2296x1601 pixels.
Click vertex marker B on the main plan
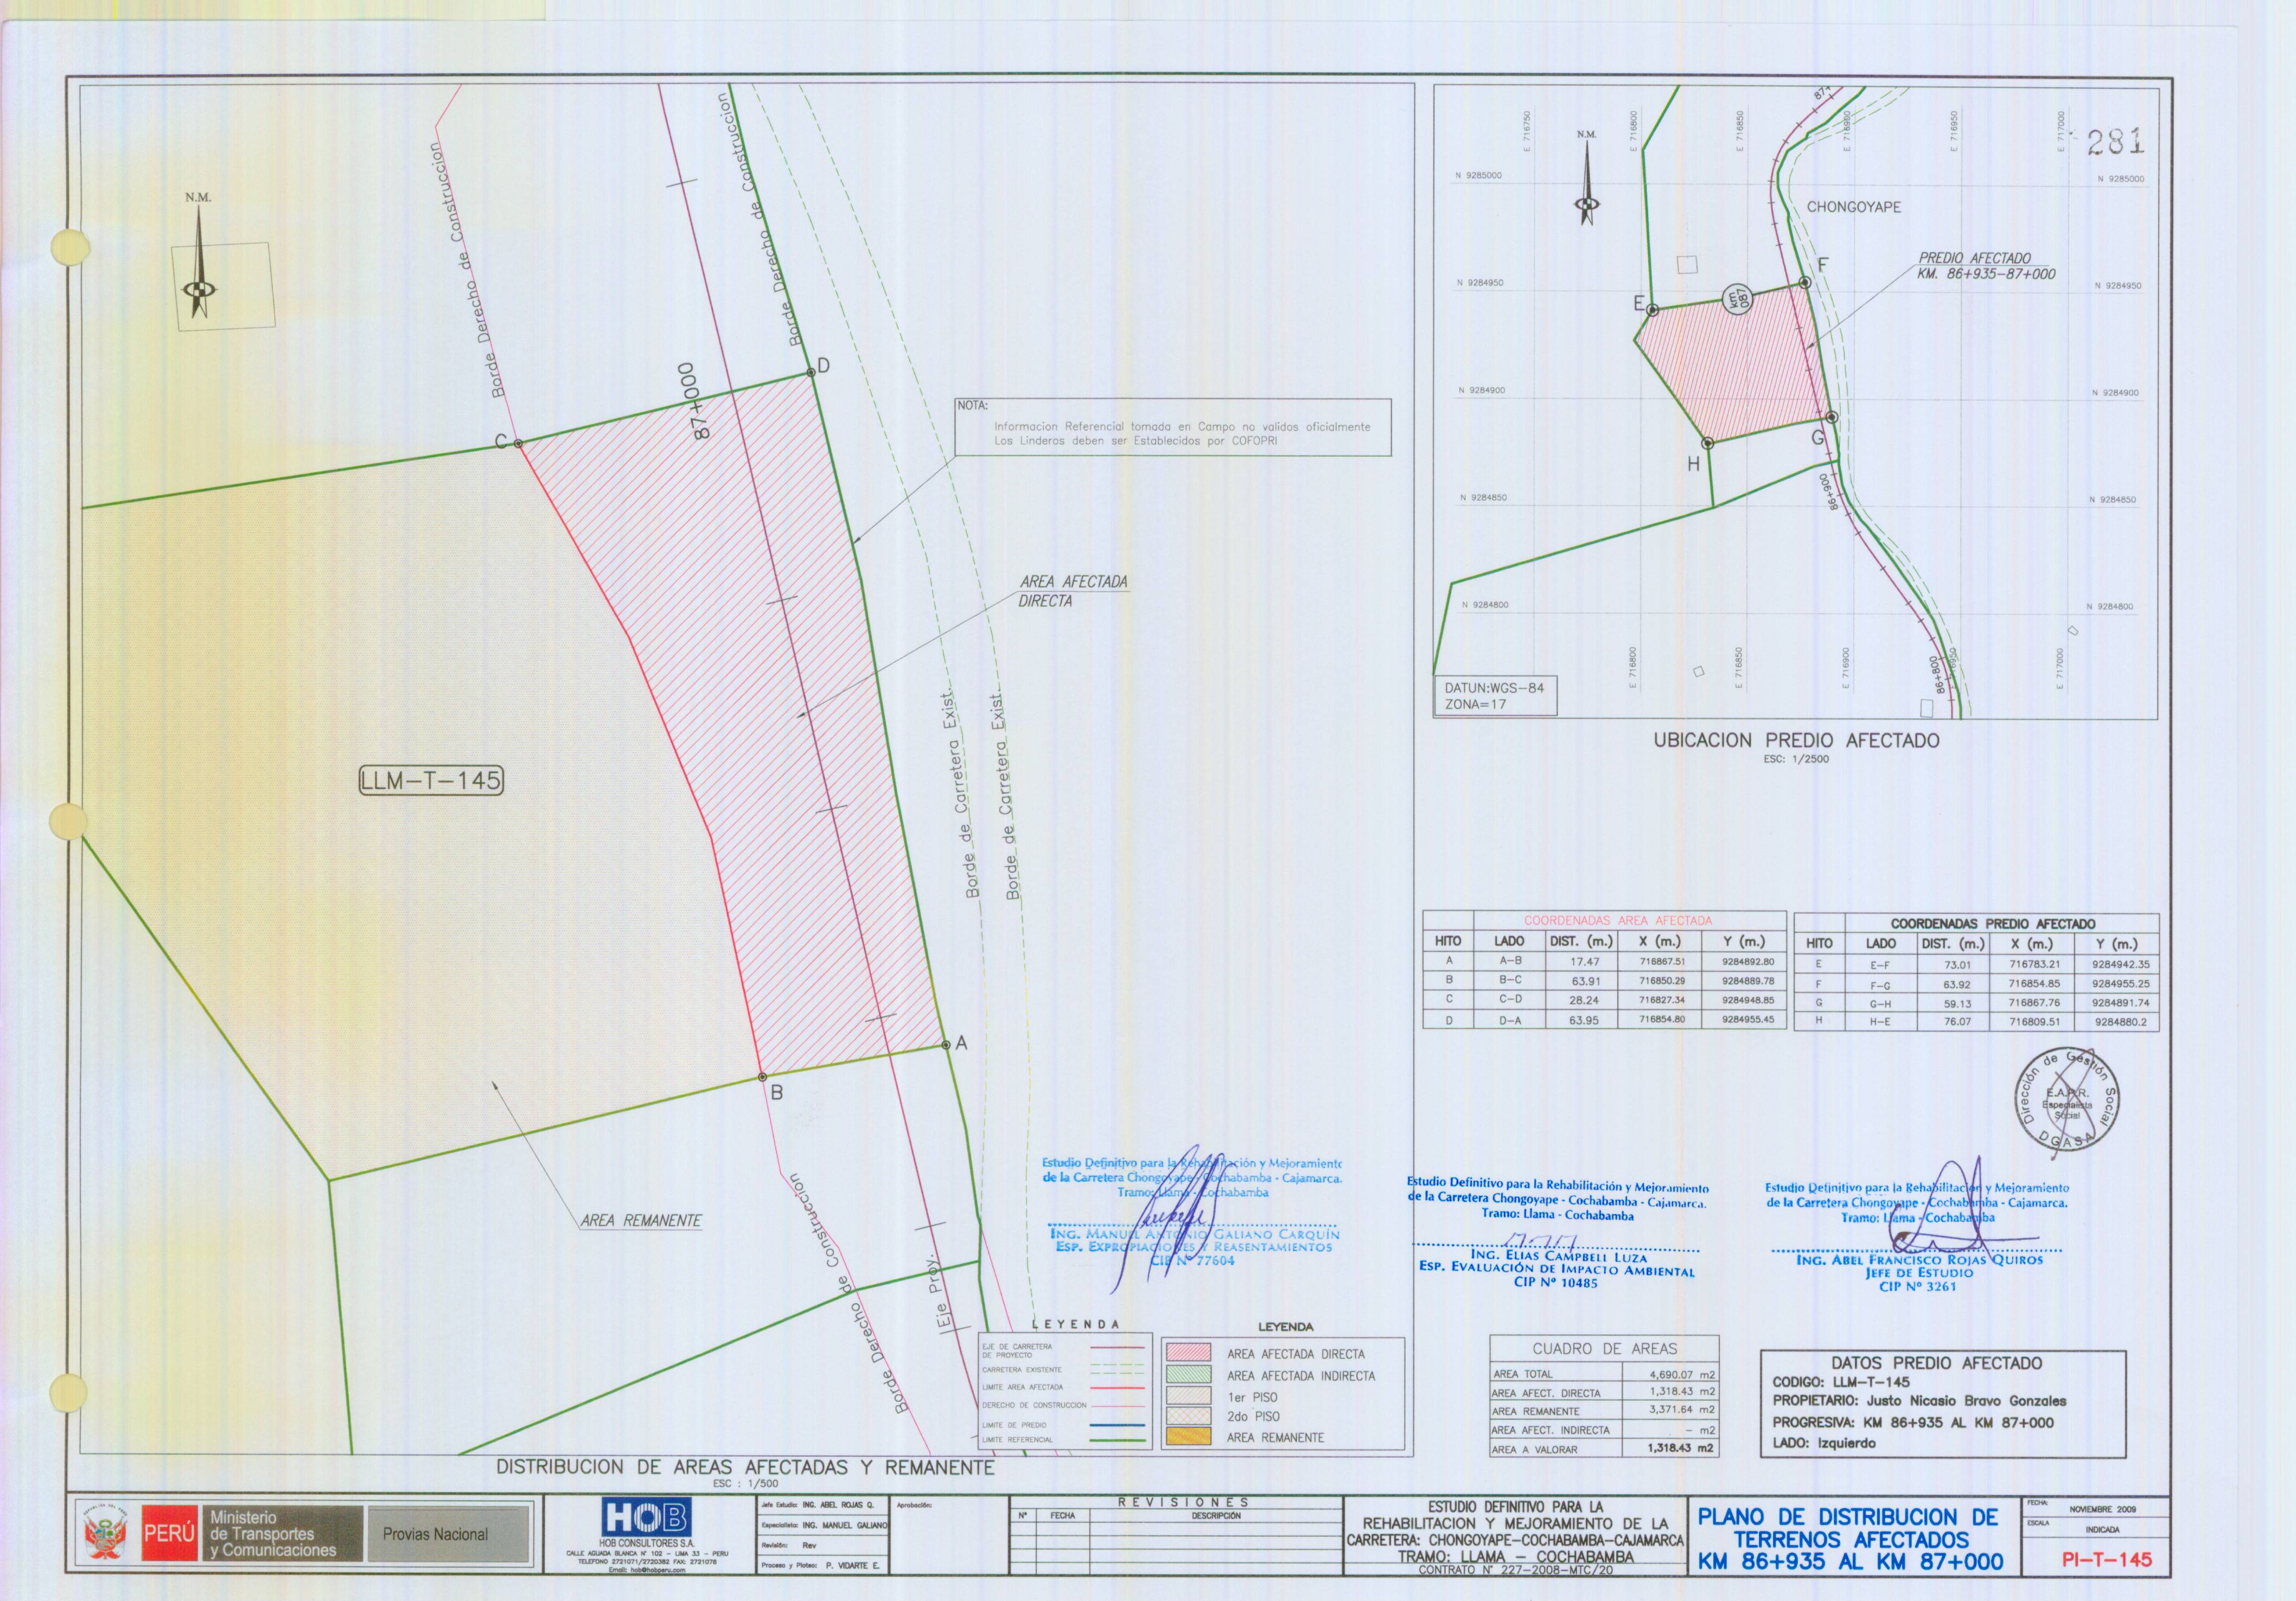click(761, 1077)
